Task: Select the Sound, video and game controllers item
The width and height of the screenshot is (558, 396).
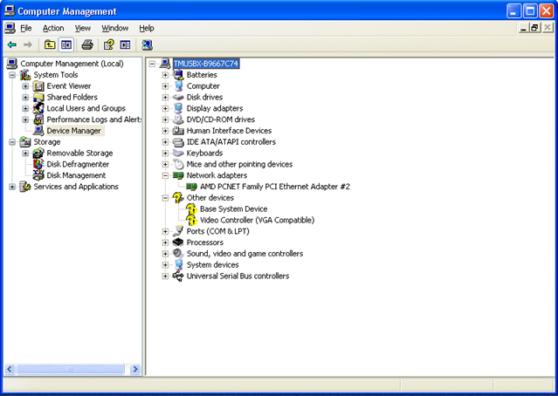Action: click(x=245, y=254)
